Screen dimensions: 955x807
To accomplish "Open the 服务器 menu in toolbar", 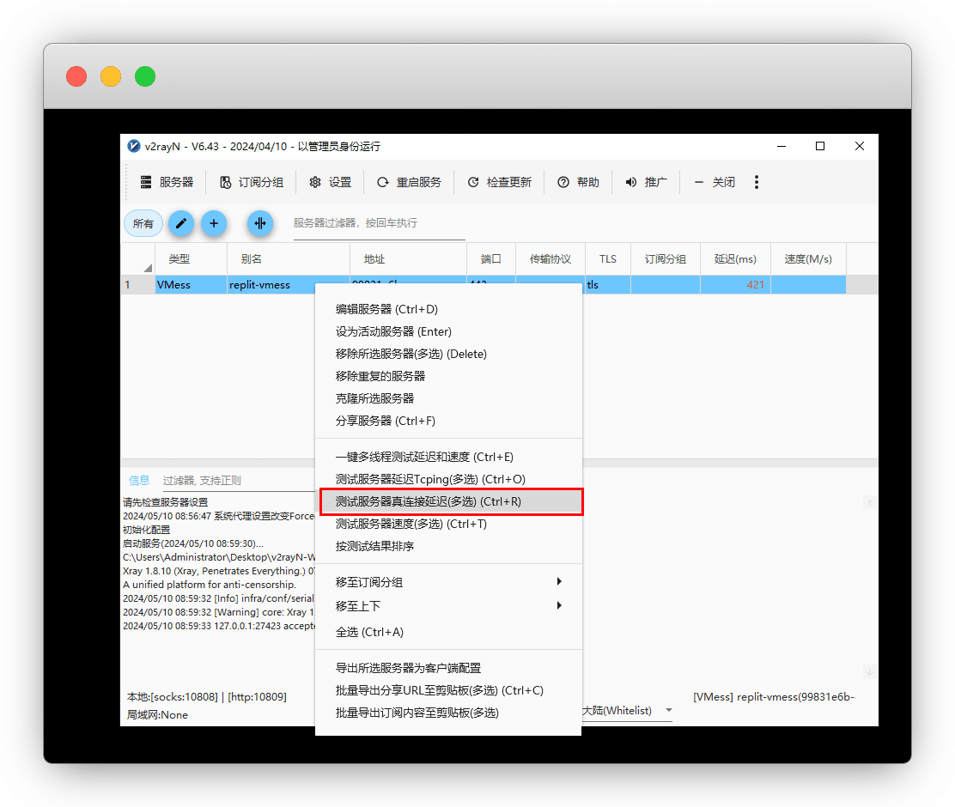I will point(167,182).
